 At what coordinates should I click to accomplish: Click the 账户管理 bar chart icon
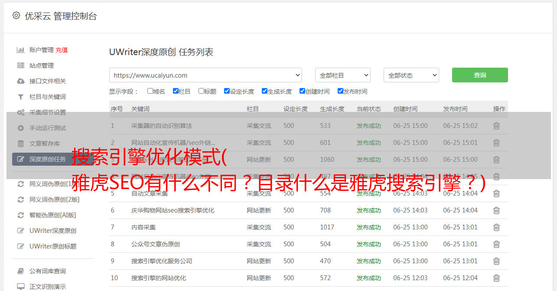coord(20,50)
